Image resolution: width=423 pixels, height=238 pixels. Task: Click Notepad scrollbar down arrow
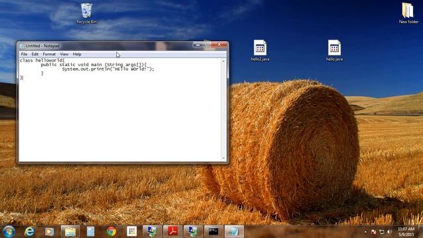point(223,158)
